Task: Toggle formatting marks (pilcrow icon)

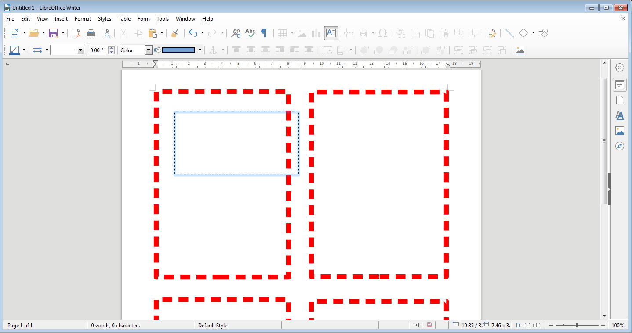Action: point(264,33)
